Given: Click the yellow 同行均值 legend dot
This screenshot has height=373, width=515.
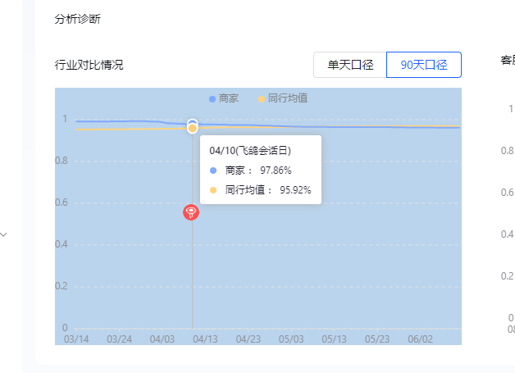Looking at the screenshot, I should [262, 99].
